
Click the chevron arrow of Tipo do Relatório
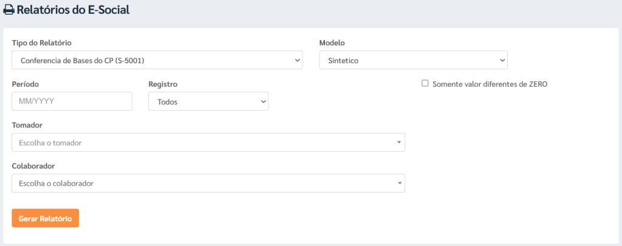tap(297, 60)
